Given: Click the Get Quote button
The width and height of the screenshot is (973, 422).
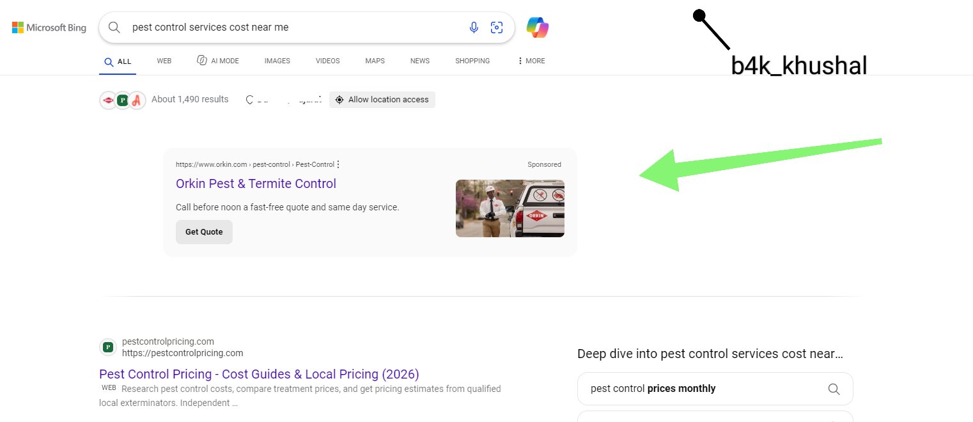Looking at the screenshot, I should click(204, 232).
